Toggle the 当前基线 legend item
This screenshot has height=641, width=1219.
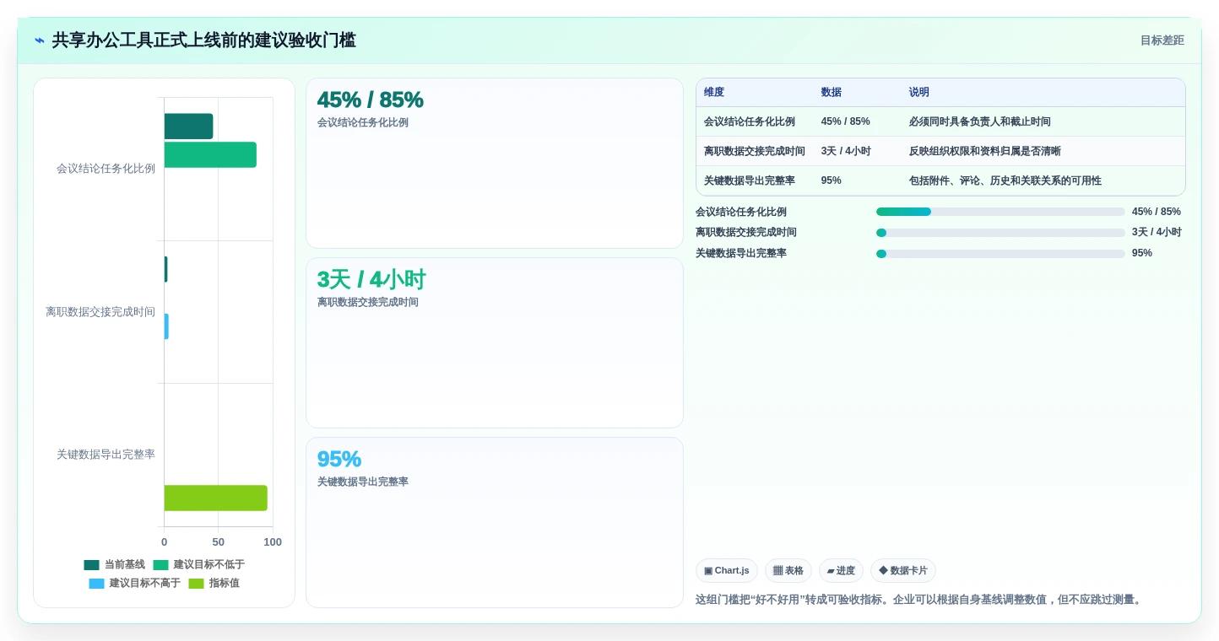(x=115, y=564)
